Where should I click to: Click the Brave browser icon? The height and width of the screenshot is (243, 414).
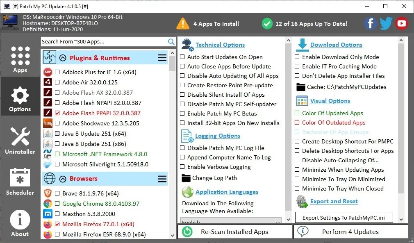(48, 193)
